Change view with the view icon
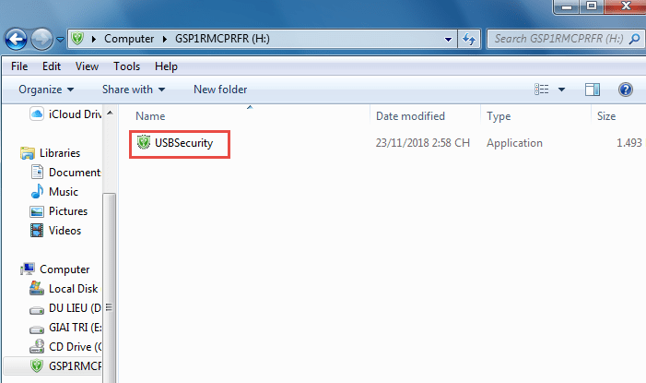This screenshot has height=383, width=646. (x=541, y=90)
